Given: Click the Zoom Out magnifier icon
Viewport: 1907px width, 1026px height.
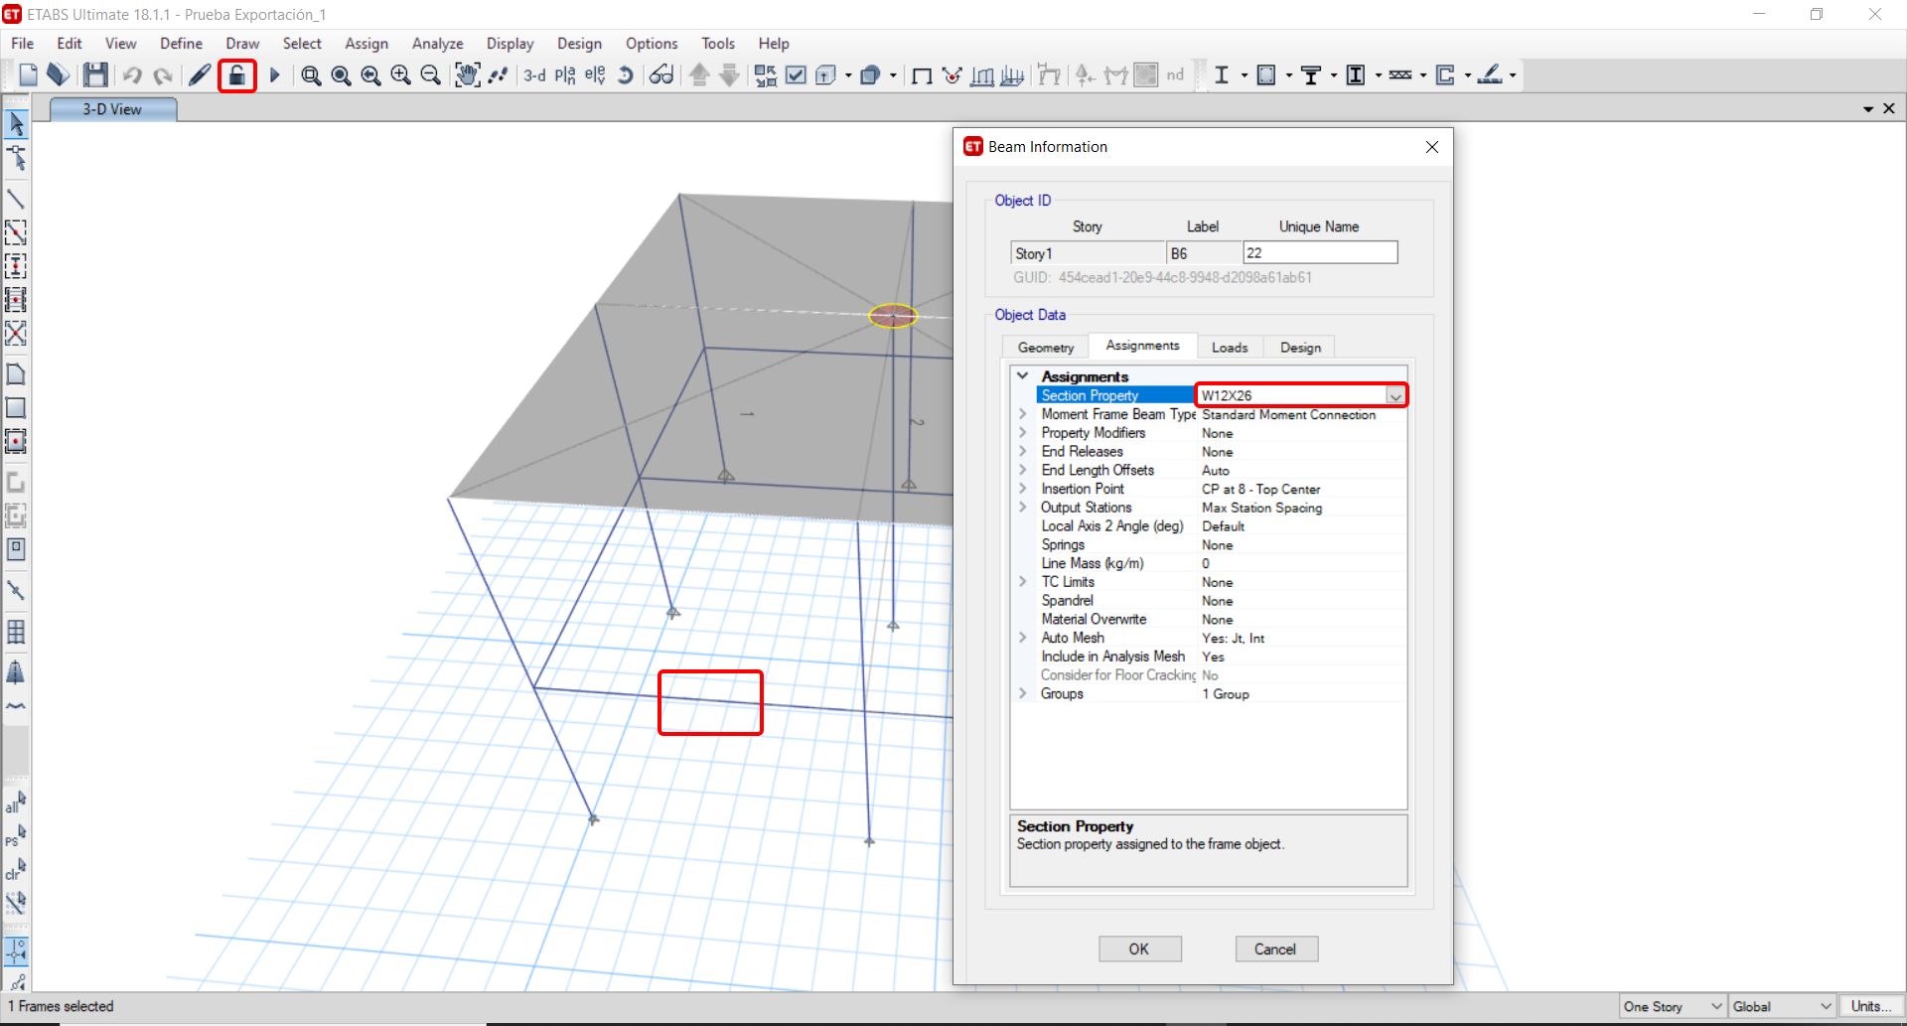Looking at the screenshot, I should click(x=430, y=75).
